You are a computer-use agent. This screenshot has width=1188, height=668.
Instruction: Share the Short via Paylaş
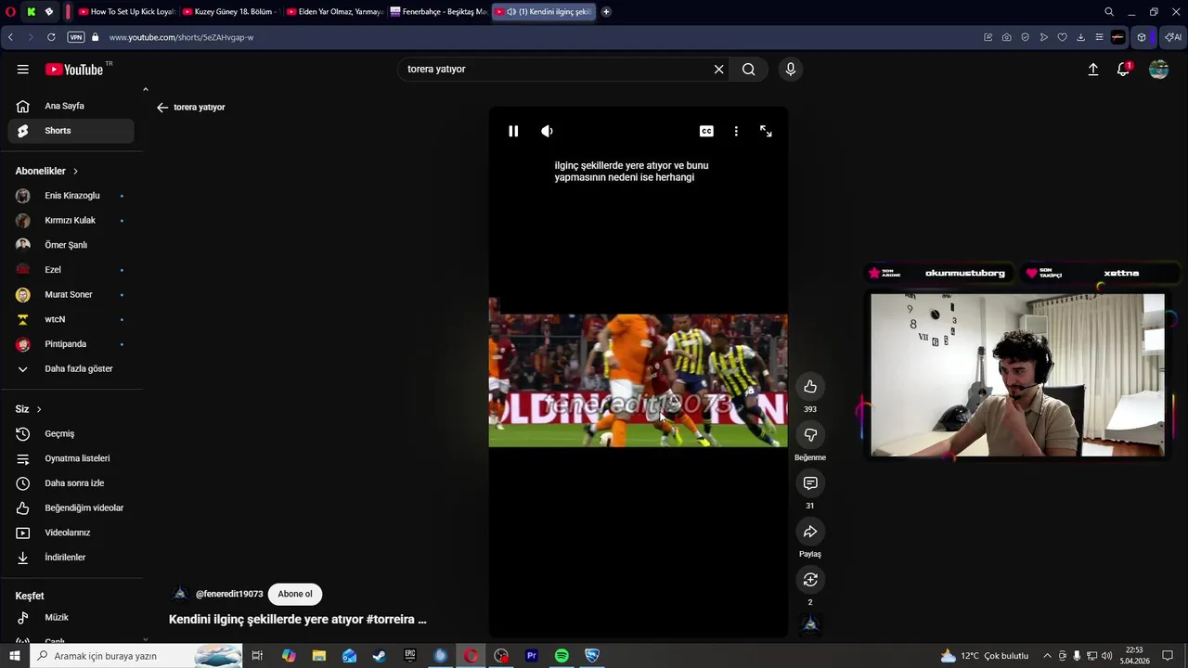point(810,532)
